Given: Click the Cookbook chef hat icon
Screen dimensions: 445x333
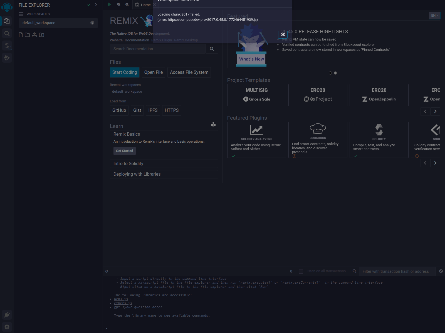Looking at the screenshot, I should tap(318, 129).
